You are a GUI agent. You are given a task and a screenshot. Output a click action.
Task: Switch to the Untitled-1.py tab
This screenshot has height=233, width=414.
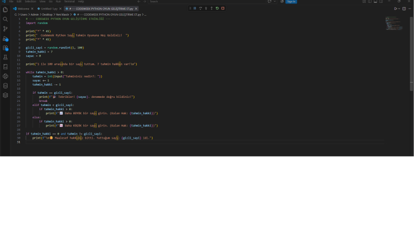[49, 9]
